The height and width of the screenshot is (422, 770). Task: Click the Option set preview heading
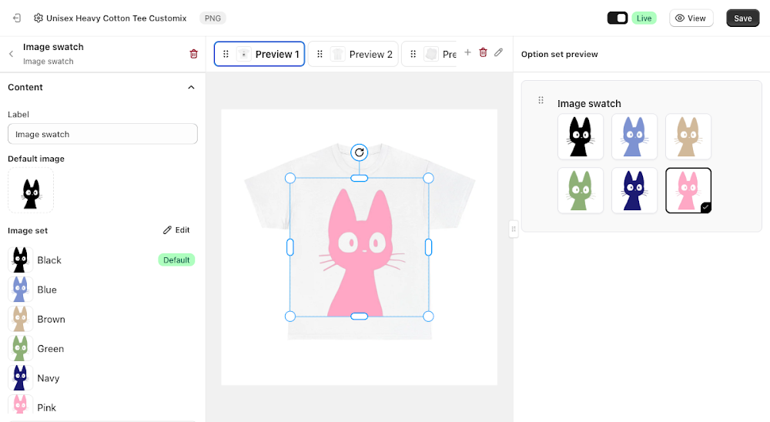(x=559, y=54)
